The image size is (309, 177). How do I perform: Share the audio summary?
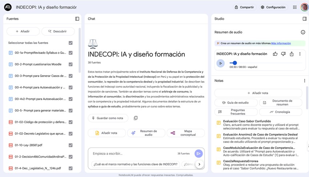[292, 54]
